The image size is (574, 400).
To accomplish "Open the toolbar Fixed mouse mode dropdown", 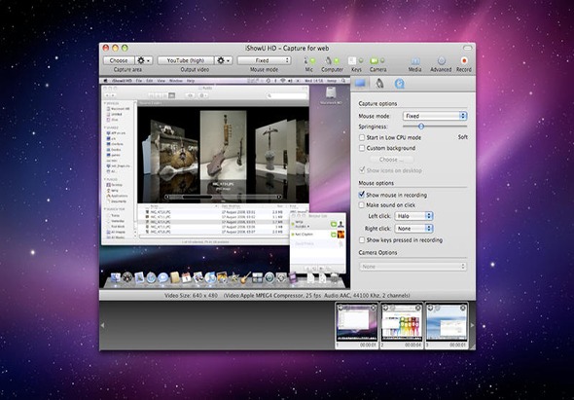I will 264,60.
